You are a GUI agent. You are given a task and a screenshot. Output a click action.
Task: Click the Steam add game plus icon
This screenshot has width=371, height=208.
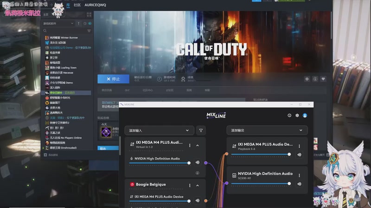[45, 155]
